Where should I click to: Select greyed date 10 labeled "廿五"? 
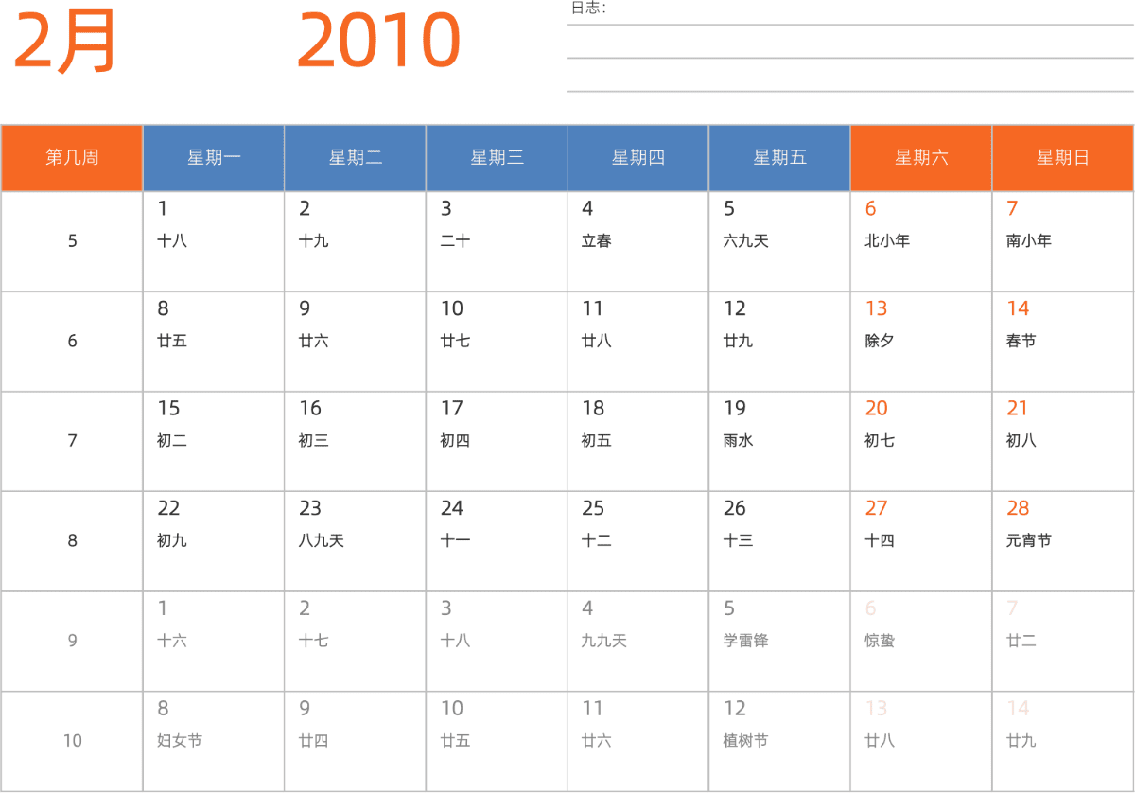pos(497,741)
